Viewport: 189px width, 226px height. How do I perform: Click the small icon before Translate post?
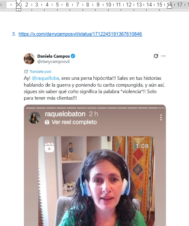(26, 72)
